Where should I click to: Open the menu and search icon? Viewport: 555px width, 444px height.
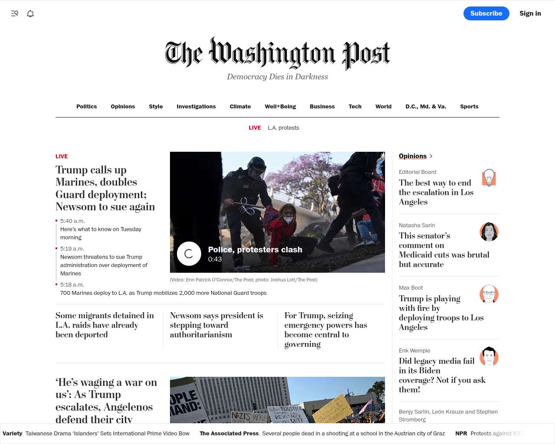click(15, 13)
